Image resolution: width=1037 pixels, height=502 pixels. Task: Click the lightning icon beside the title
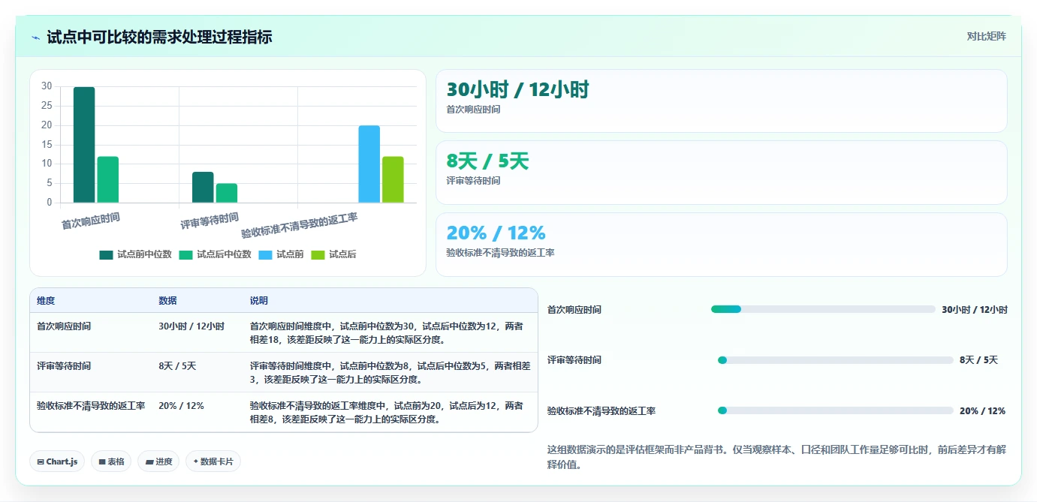point(35,37)
